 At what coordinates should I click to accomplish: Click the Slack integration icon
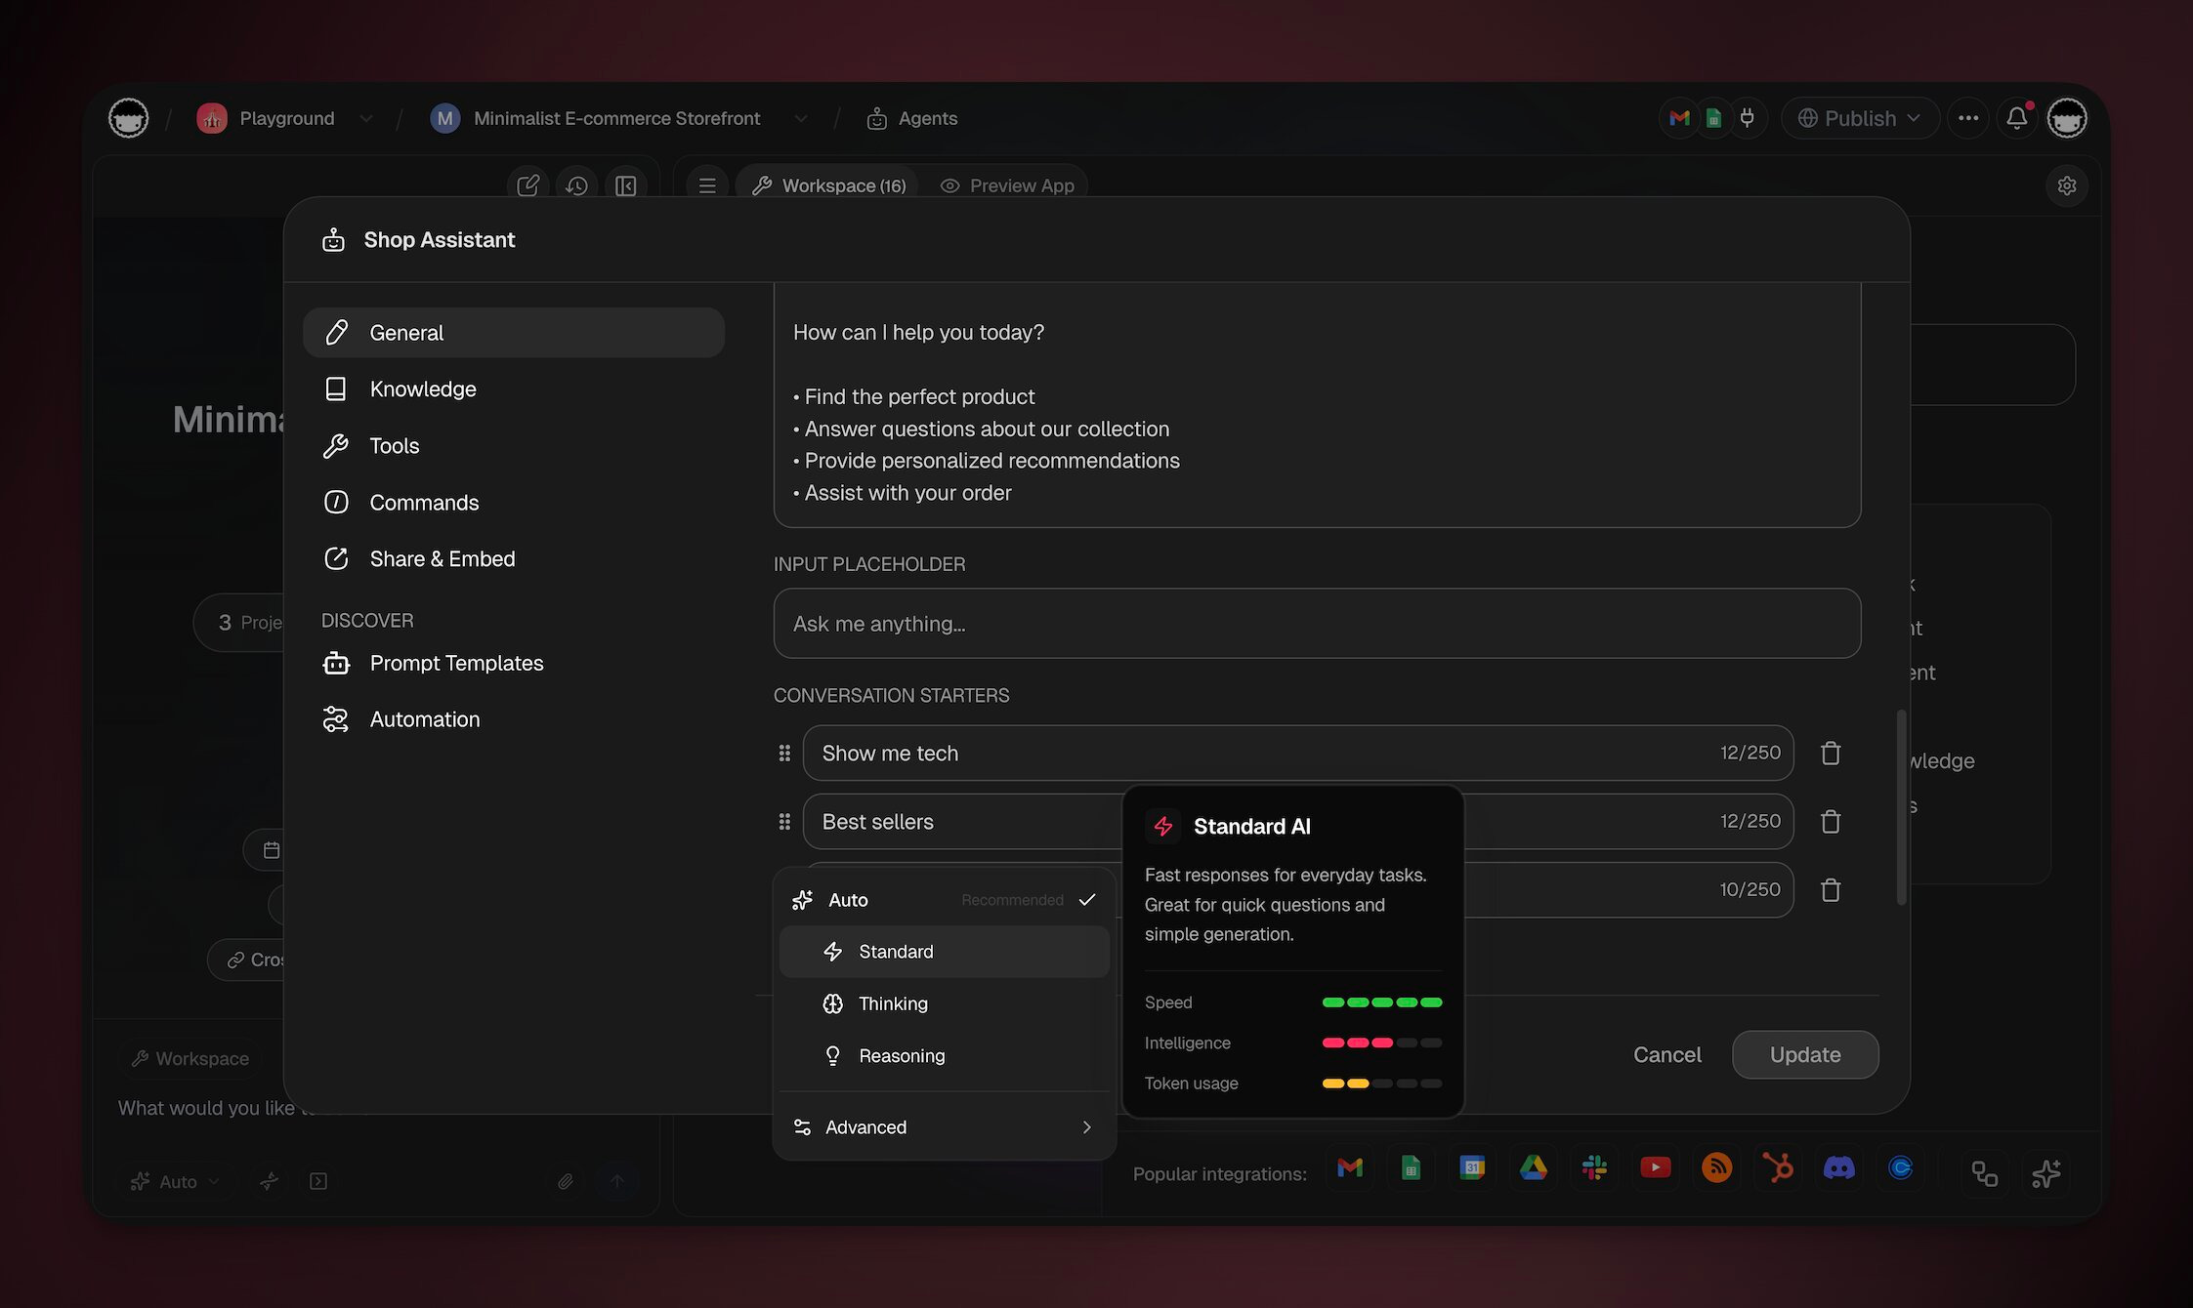[1594, 1167]
